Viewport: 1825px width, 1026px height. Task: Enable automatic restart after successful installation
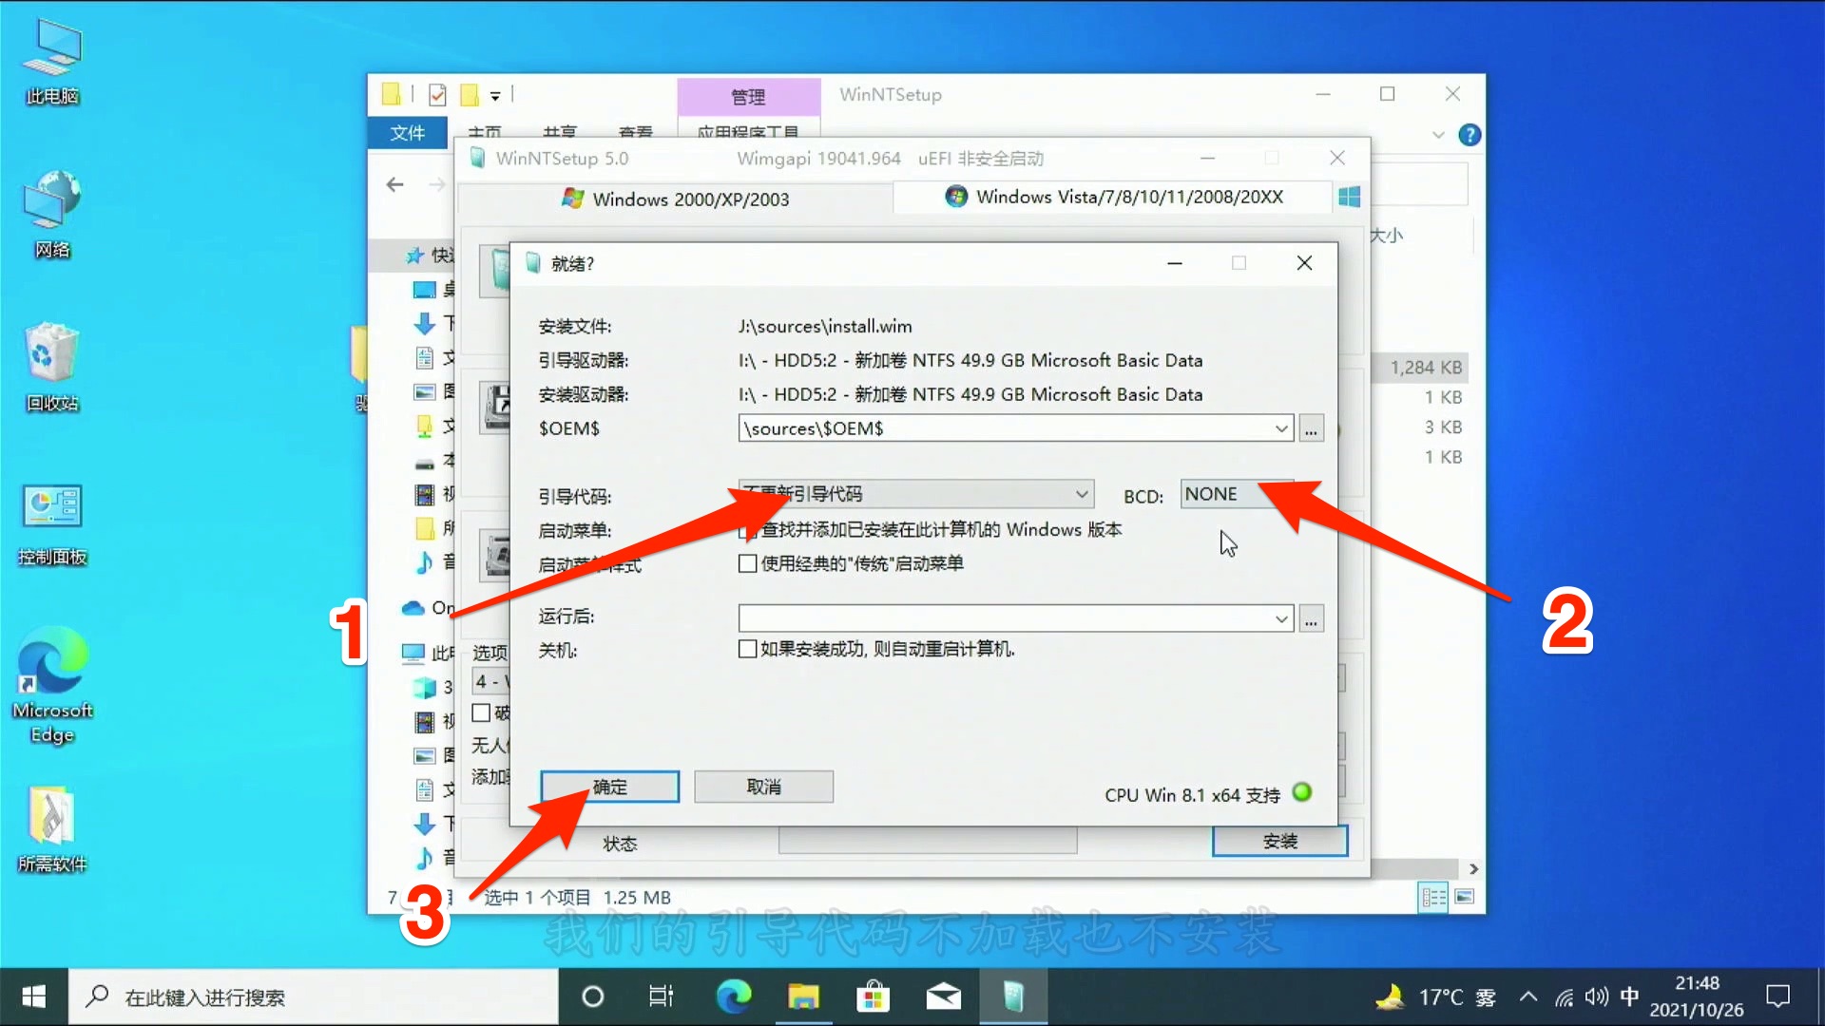point(748,649)
